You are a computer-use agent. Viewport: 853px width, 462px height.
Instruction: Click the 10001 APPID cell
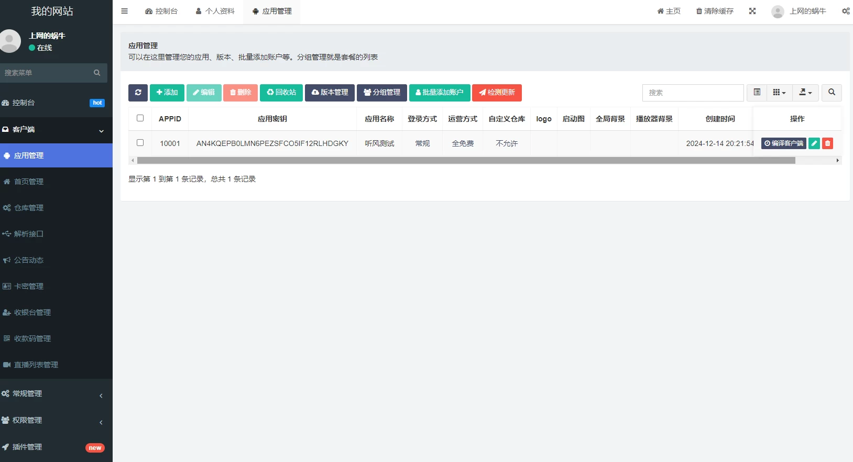click(170, 143)
